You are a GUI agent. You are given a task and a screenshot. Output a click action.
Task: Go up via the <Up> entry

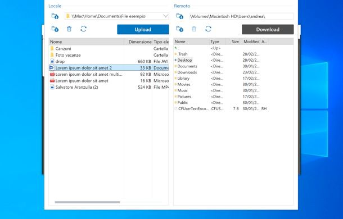221,48
